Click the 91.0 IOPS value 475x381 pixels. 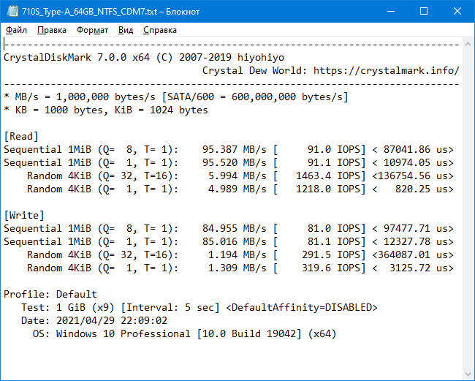pyautogui.click(x=334, y=149)
